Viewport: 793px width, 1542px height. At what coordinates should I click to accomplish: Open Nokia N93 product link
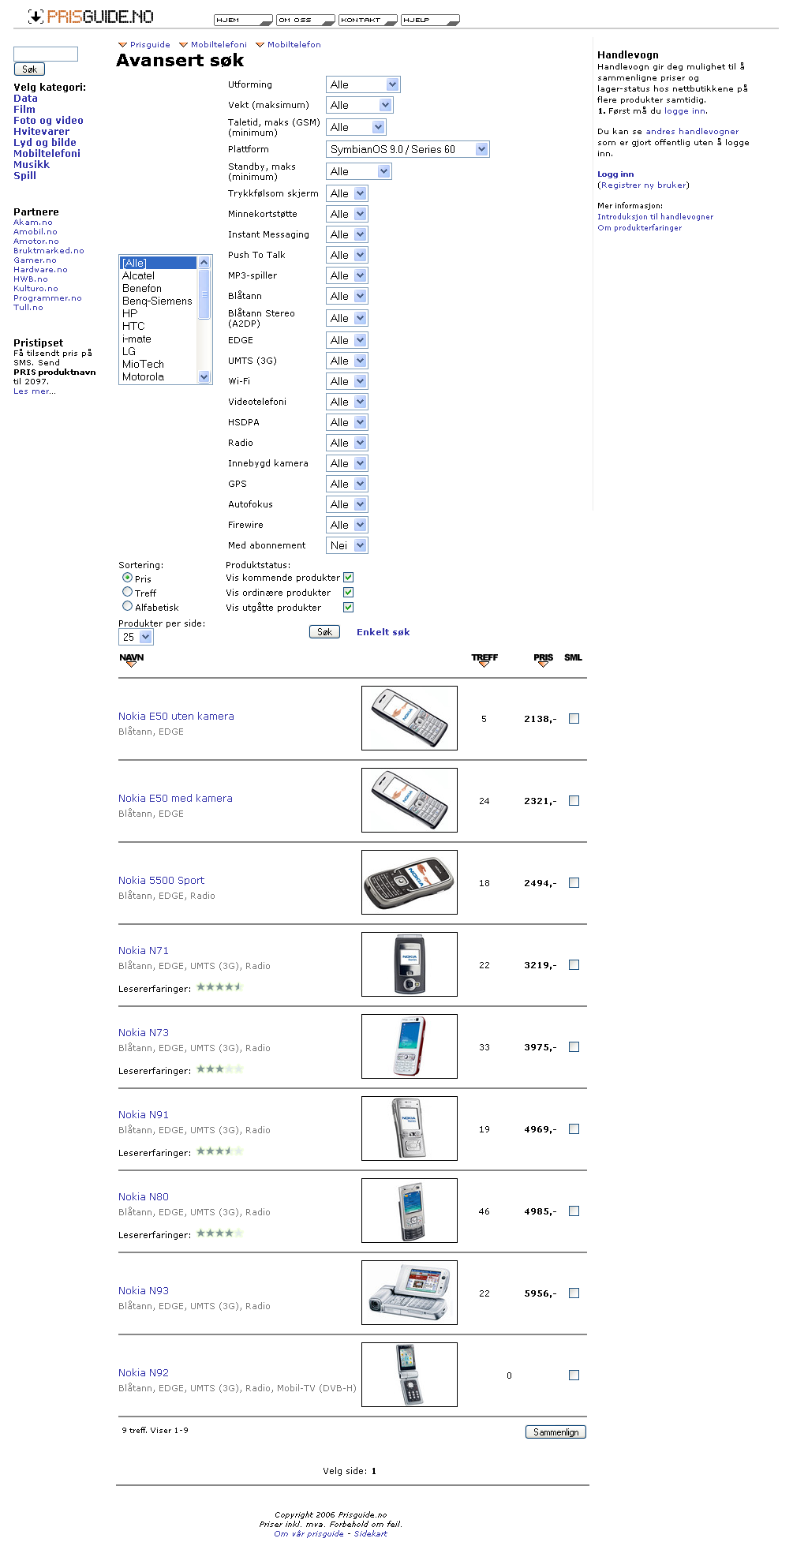point(144,1290)
